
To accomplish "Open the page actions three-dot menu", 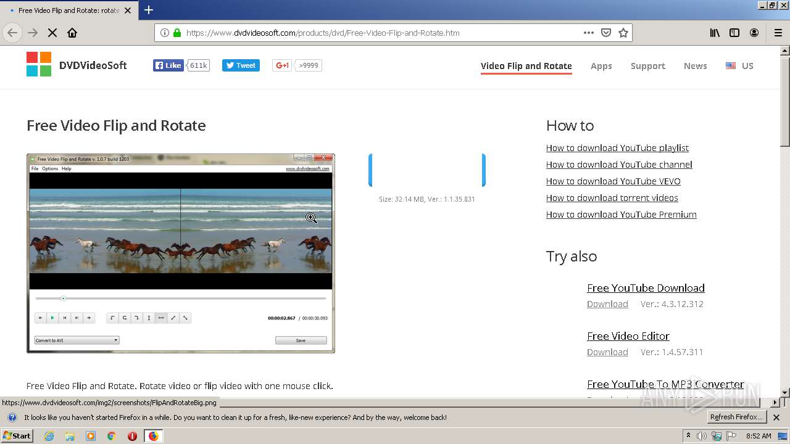I will point(589,33).
